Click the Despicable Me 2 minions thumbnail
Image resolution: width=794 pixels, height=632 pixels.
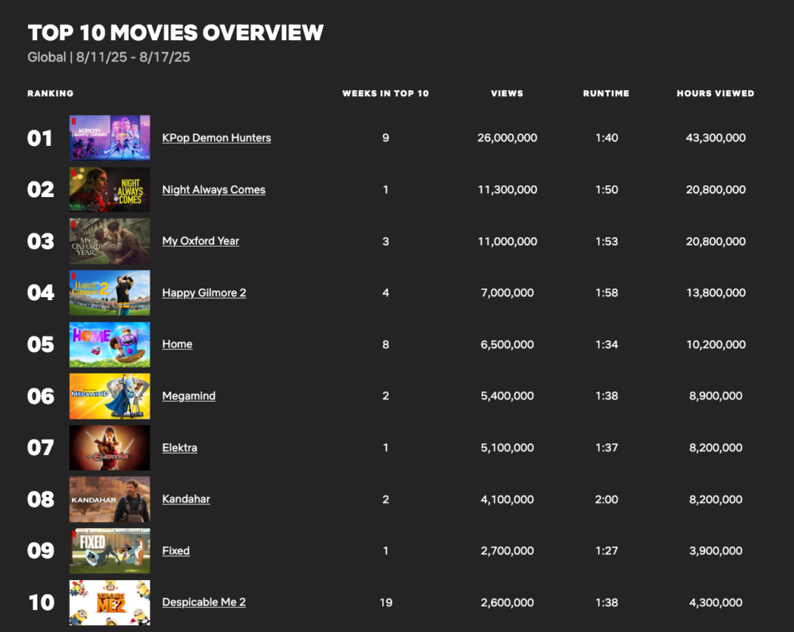click(109, 603)
